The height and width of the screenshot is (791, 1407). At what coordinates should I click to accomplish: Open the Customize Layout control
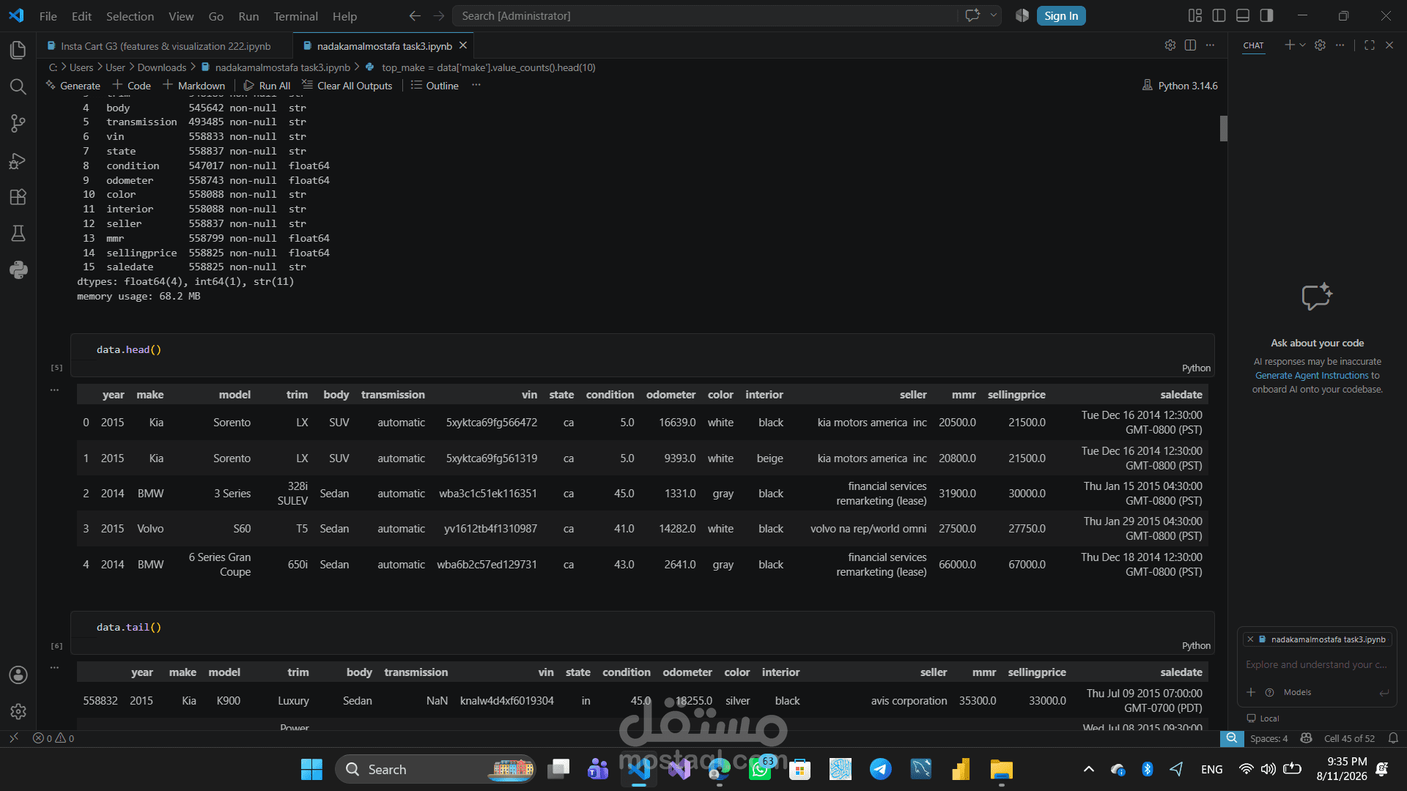click(1195, 15)
